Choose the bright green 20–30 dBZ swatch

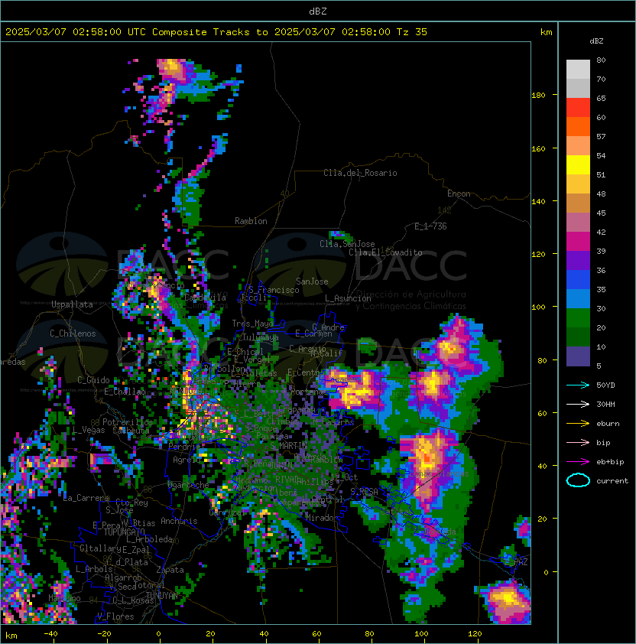(x=578, y=318)
